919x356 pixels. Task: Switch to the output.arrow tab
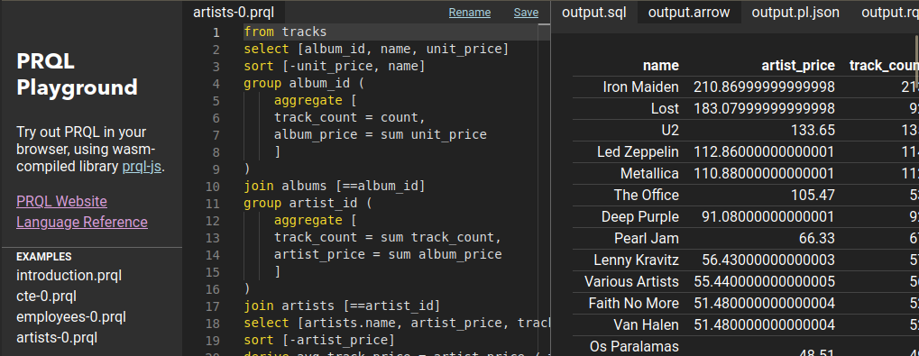[x=689, y=13]
